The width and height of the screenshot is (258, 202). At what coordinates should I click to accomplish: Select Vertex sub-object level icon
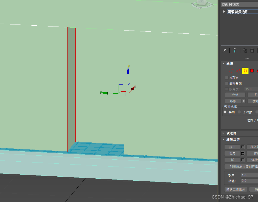point(231,71)
